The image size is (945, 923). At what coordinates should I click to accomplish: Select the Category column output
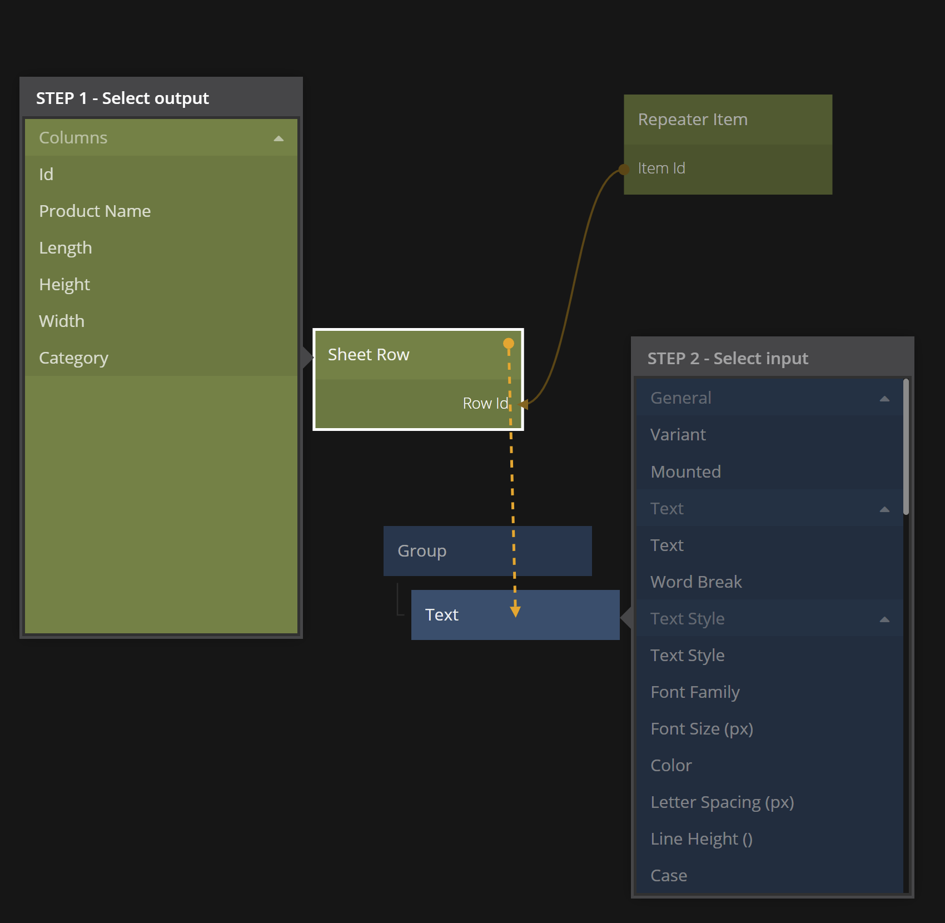[73, 358]
